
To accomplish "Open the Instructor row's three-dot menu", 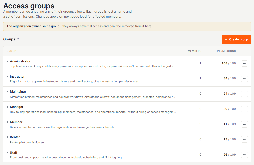I will coord(245,79).
